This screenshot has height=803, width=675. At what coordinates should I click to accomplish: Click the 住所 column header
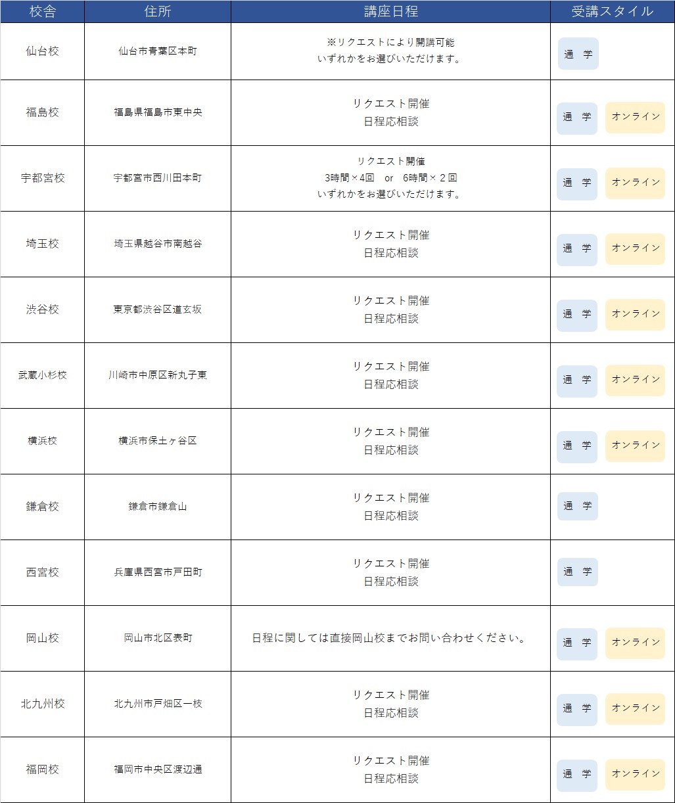158,12
